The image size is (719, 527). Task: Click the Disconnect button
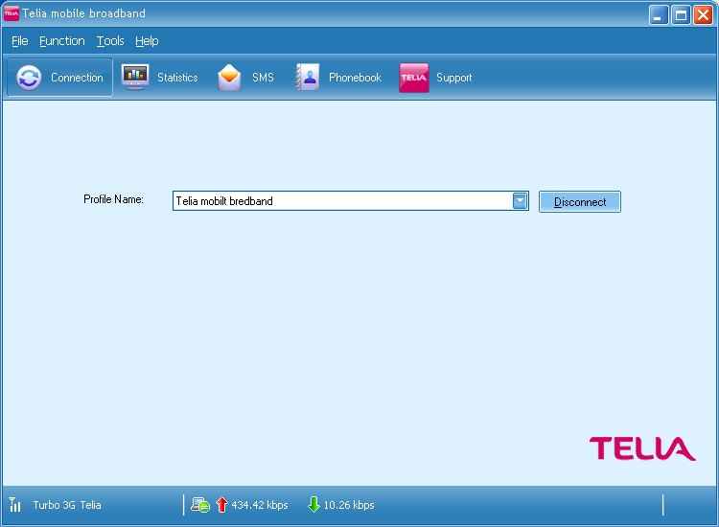click(x=580, y=201)
